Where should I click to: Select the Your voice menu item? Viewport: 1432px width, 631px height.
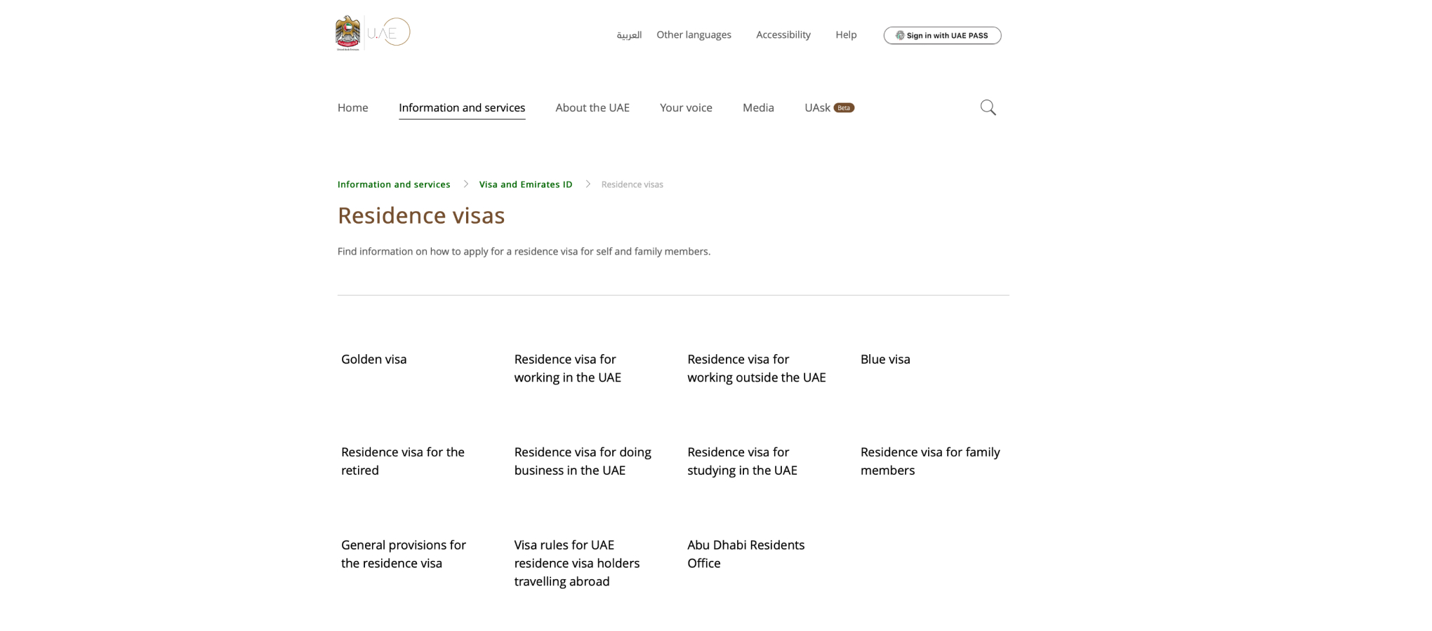[685, 108]
